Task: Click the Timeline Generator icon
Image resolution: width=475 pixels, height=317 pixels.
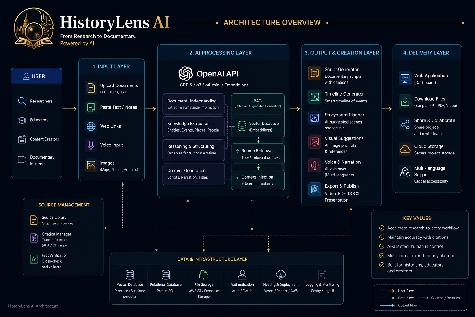Action: (315, 97)
